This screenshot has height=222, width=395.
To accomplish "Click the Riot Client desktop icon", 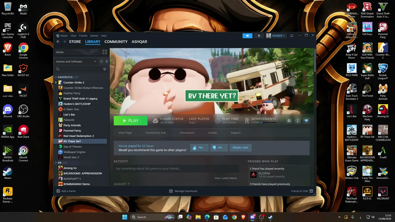I will tap(23, 132).
